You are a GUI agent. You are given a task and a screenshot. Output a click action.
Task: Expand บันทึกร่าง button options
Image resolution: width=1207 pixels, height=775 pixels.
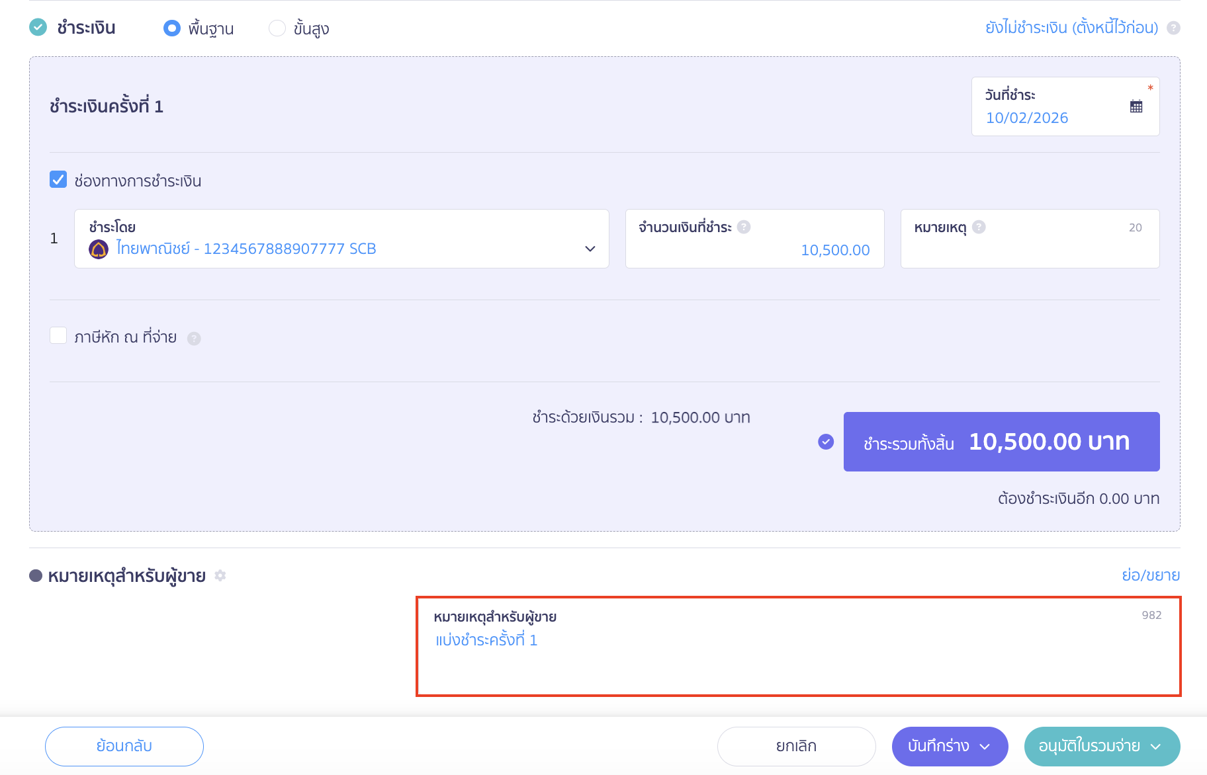coord(985,747)
